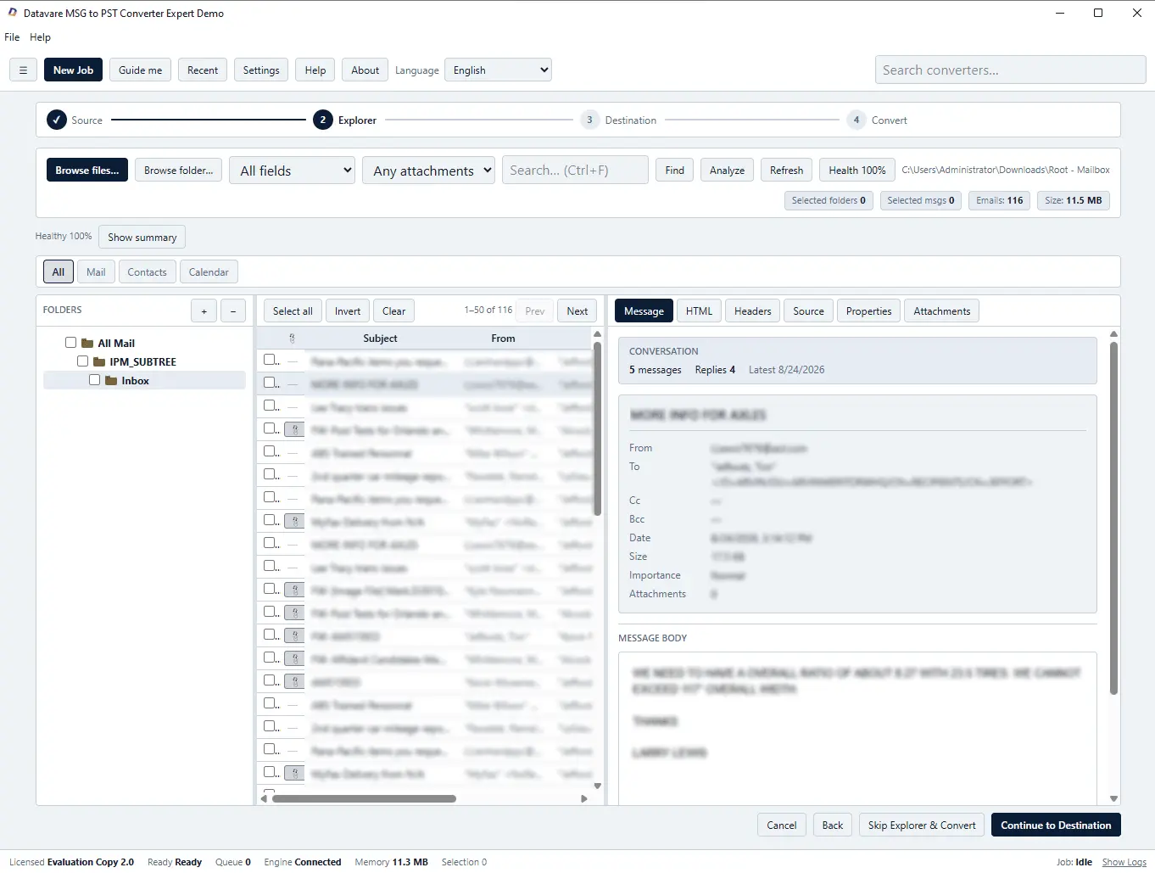Expand the All fields dropdown

(293, 171)
